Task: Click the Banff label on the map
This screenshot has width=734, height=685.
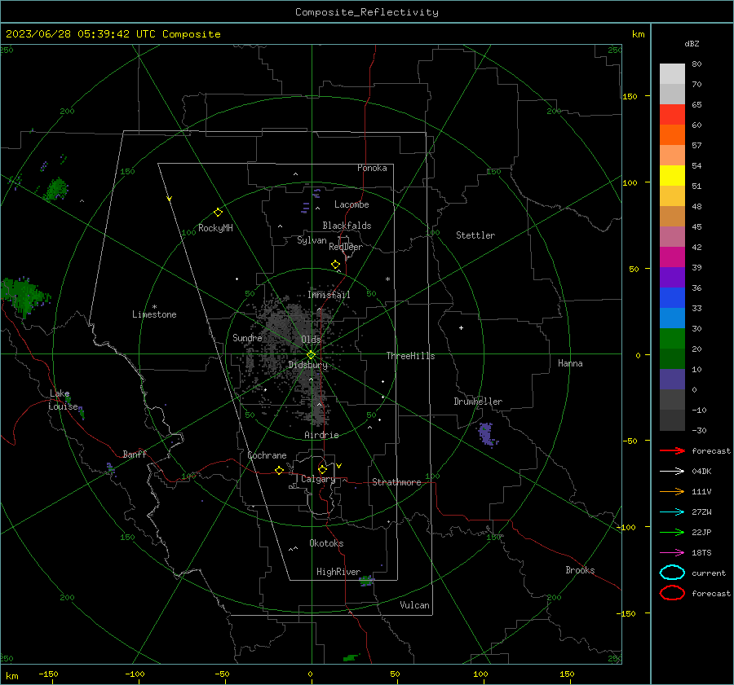Action: coord(135,454)
